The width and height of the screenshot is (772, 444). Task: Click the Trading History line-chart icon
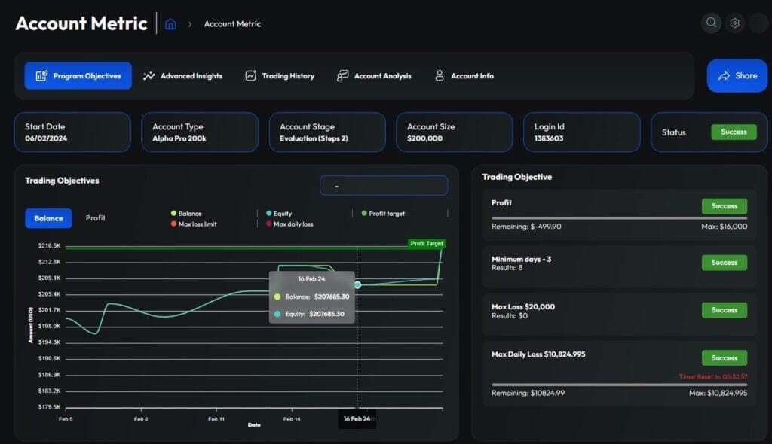point(250,75)
